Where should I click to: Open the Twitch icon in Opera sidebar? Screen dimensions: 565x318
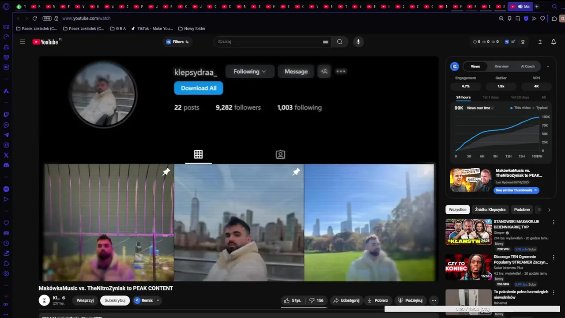(x=6, y=115)
